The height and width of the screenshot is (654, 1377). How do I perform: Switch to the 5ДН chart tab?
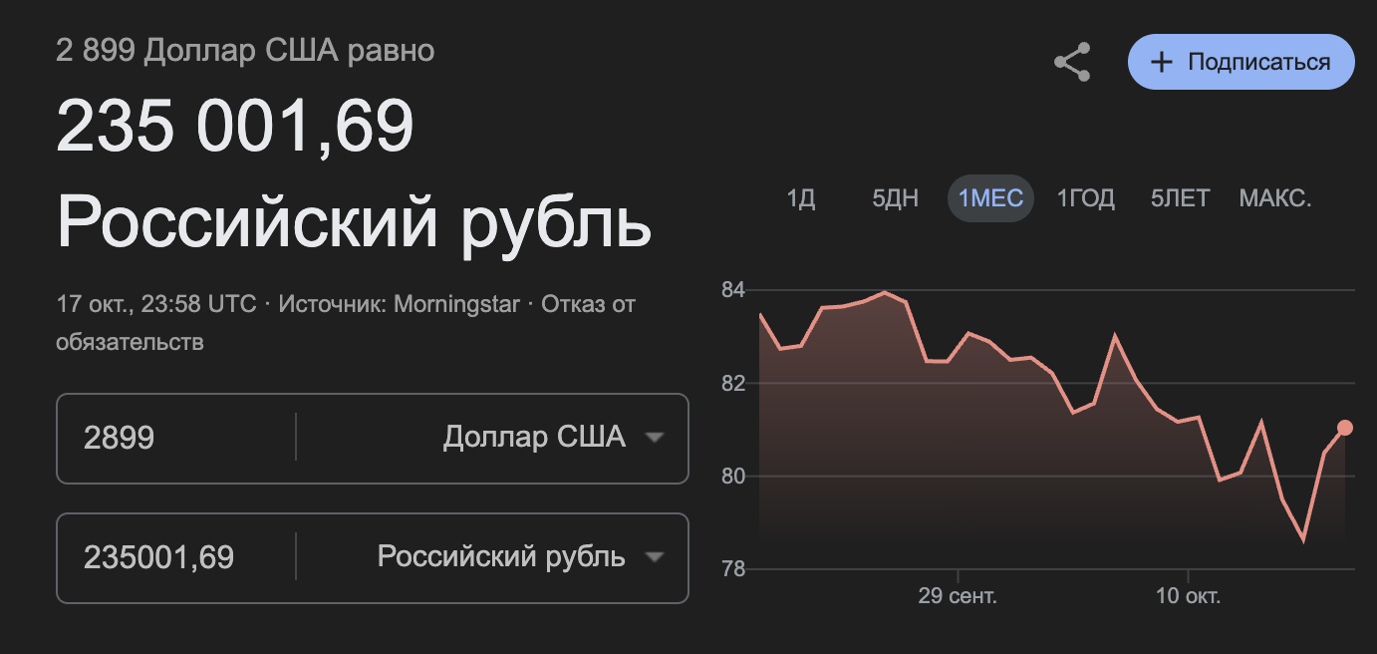[x=895, y=198]
